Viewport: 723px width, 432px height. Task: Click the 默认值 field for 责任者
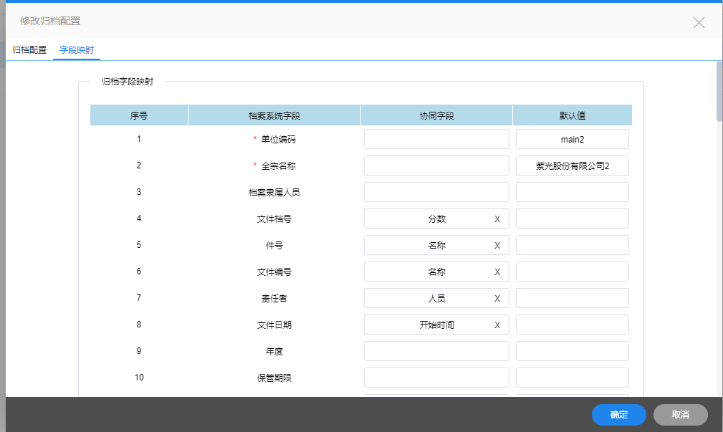pos(572,298)
